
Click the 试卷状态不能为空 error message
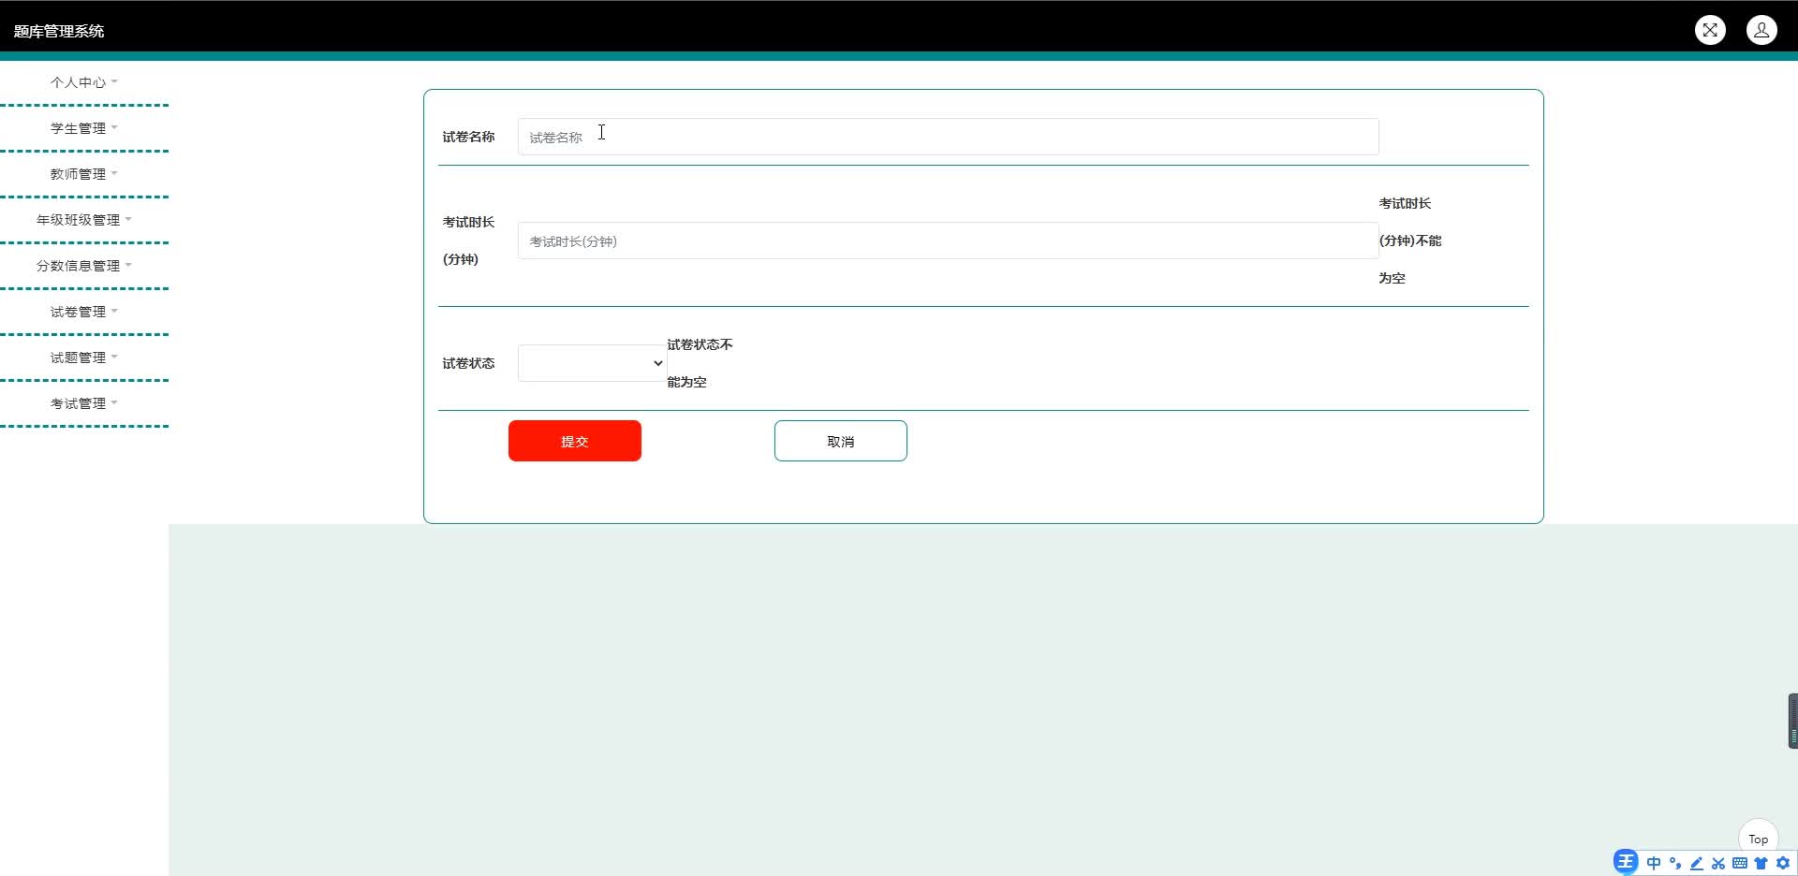click(x=700, y=363)
